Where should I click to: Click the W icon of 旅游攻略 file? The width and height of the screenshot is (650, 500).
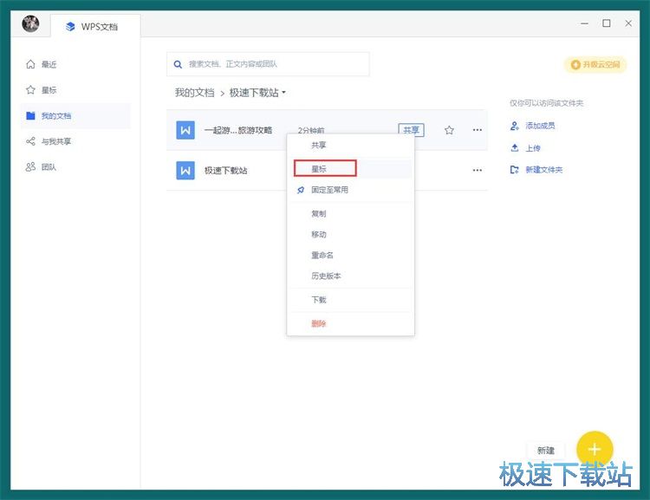point(185,130)
